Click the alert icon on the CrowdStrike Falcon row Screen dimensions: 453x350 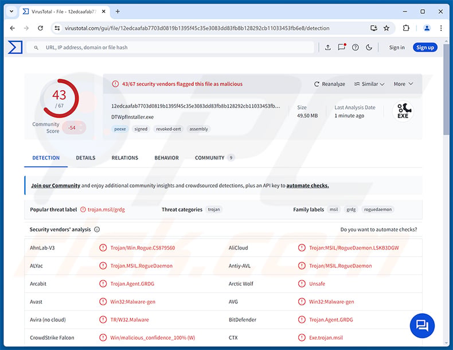tap(103, 337)
